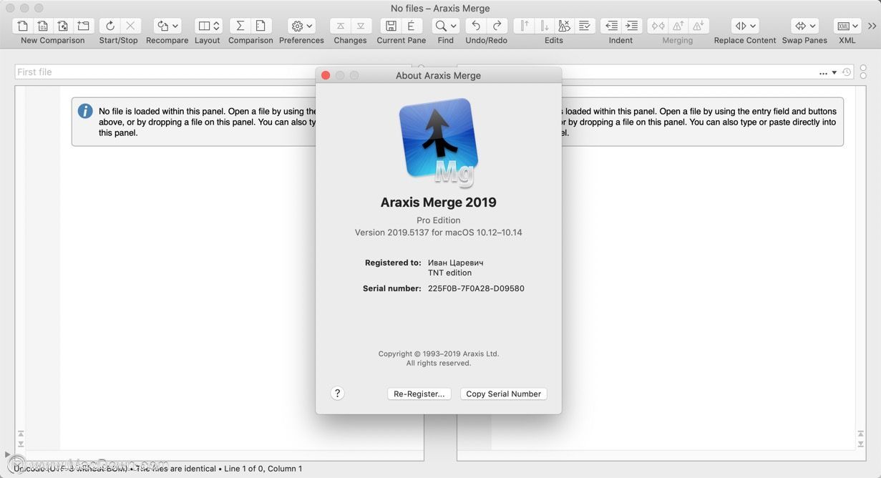
Task: Click the info icon in left panel message
Action: click(85, 111)
